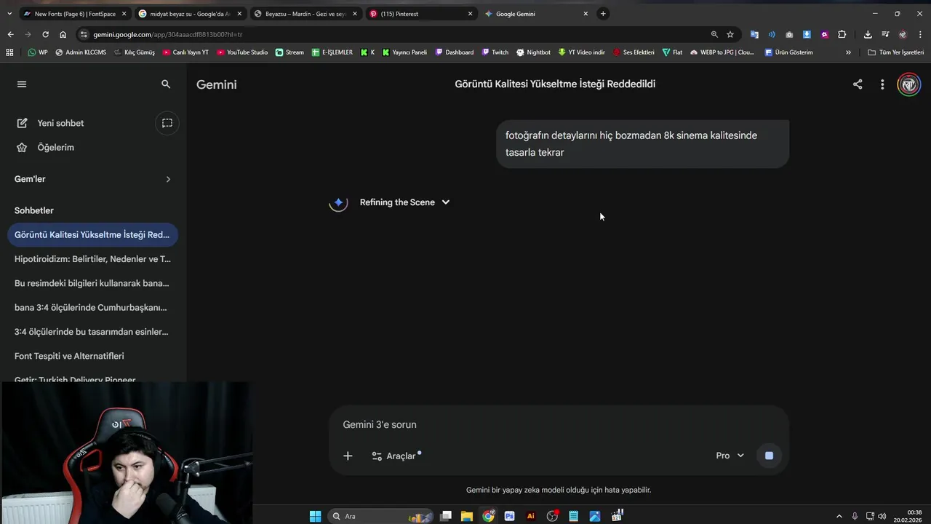Open the Ses Efektleri bookmark
Viewport: 931px width, 524px height.
pyautogui.click(x=634, y=52)
